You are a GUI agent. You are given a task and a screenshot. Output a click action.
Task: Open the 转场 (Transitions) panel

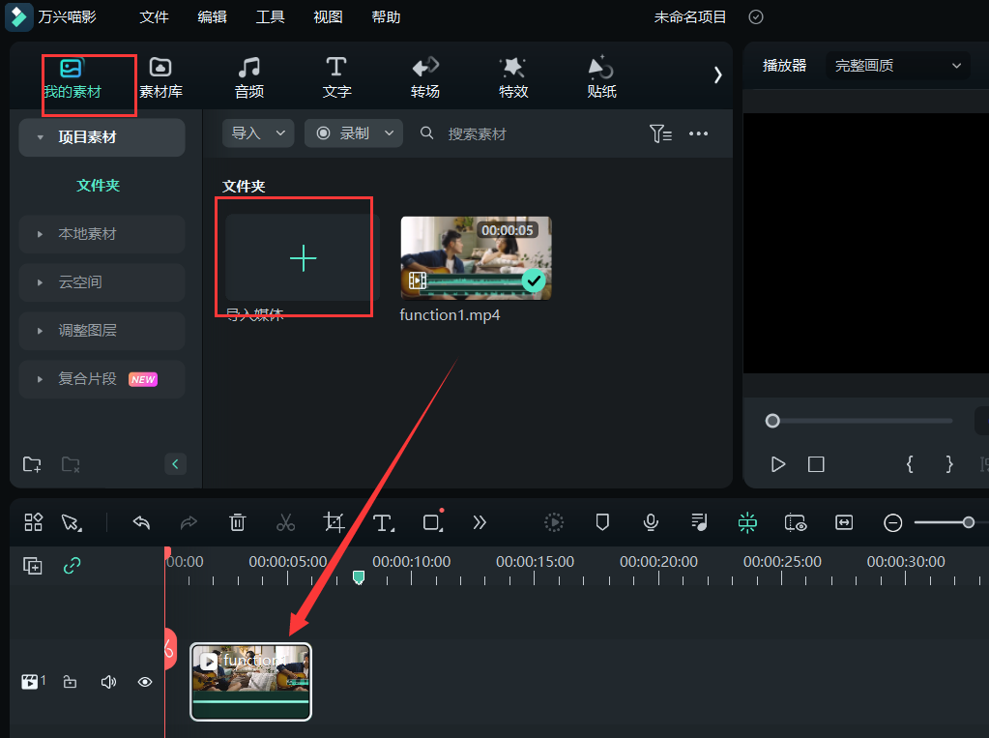pos(424,77)
